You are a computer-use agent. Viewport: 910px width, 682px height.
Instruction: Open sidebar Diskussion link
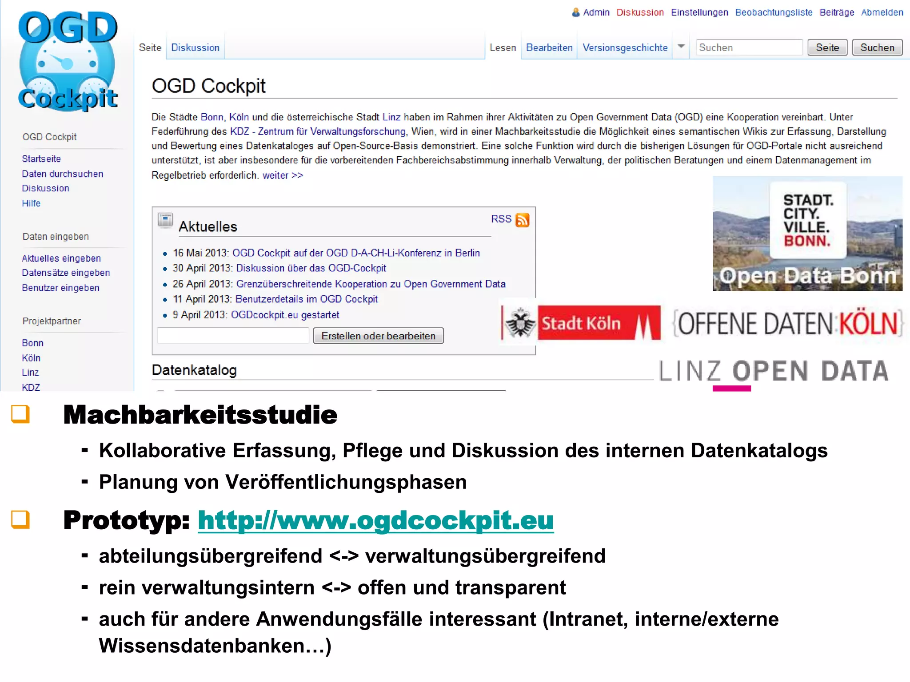[45, 188]
